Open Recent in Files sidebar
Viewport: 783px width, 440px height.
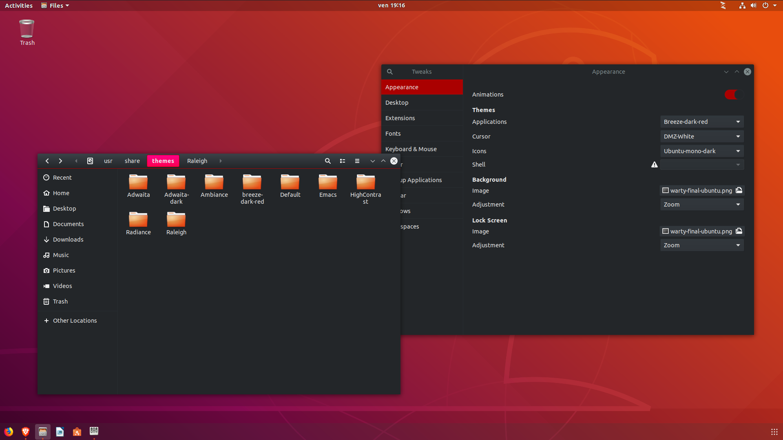(77, 178)
